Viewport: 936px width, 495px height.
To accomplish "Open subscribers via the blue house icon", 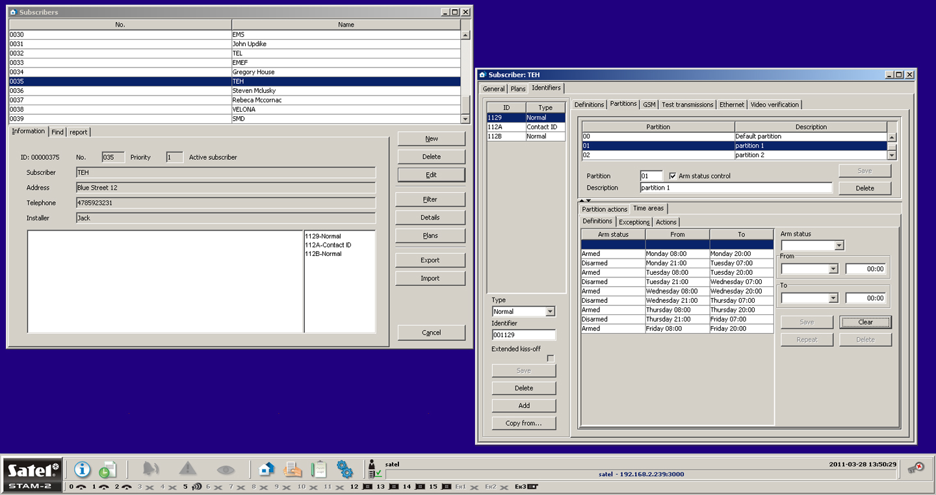I will click(266, 469).
